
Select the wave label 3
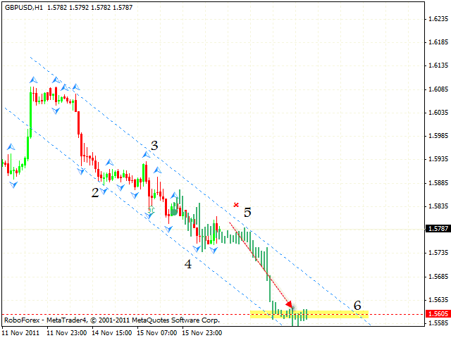(x=154, y=146)
